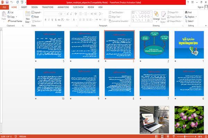Click Increase Font Size icon
The width and height of the screenshot is (208, 138).
[x=68, y=14]
